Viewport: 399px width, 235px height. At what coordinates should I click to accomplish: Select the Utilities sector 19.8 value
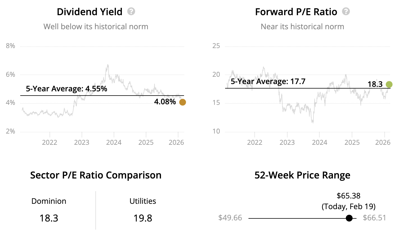pos(143,218)
